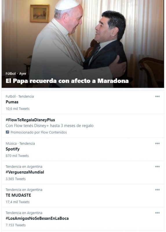166x232 pixels.
Task: Open more options for TE MUDASTE trend
Action: 157,190
